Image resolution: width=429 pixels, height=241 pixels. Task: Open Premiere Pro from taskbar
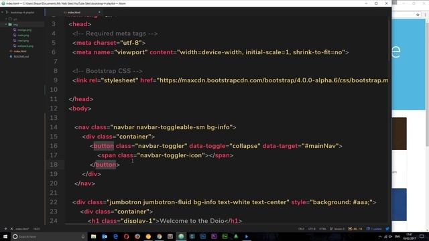(x=214, y=236)
